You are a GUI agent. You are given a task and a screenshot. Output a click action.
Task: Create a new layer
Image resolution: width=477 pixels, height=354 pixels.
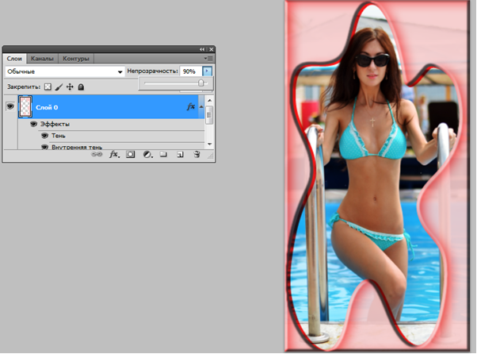click(x=180, y=155)
